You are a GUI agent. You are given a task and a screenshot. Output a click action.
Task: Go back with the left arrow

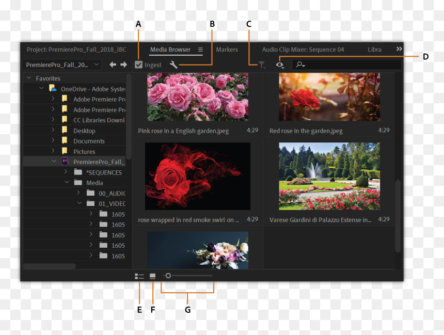113,65
